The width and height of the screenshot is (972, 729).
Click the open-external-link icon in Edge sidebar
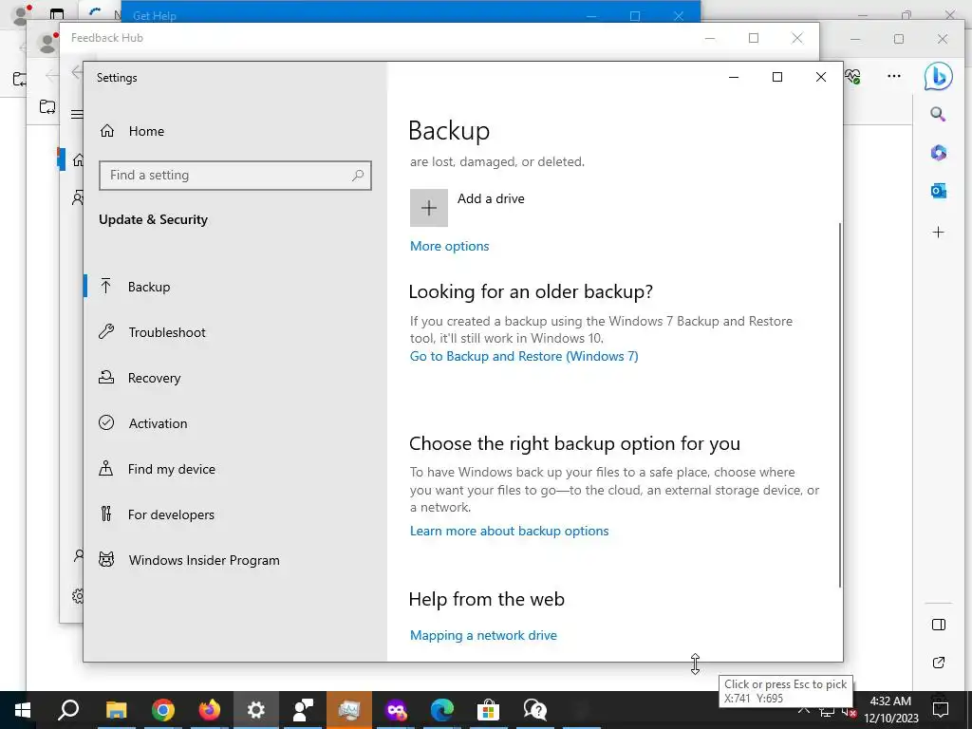coord(939,663)
